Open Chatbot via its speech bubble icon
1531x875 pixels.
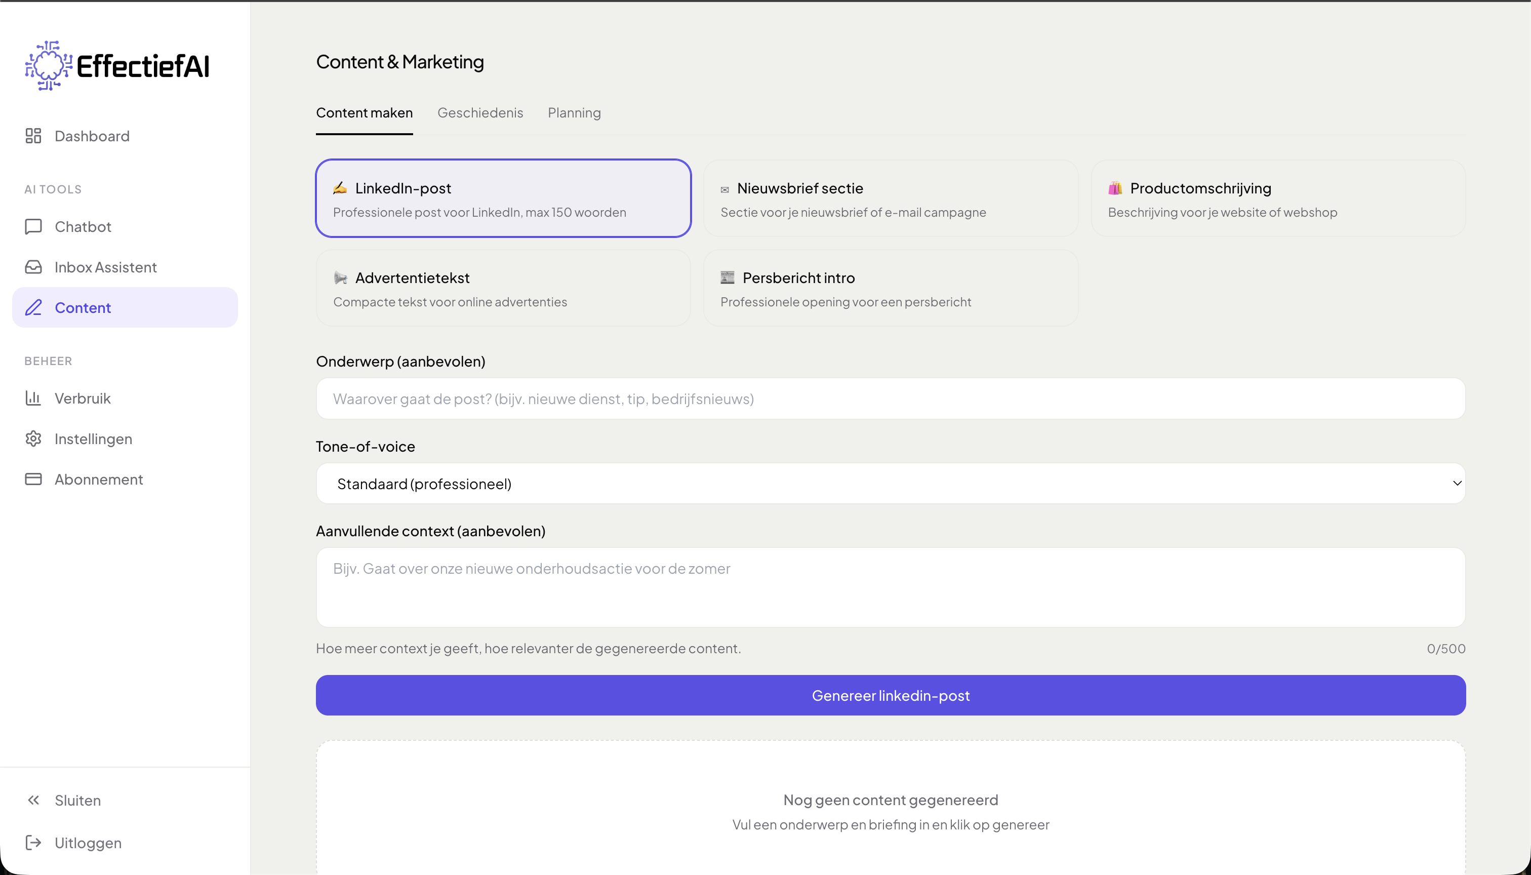pos(33,226)
